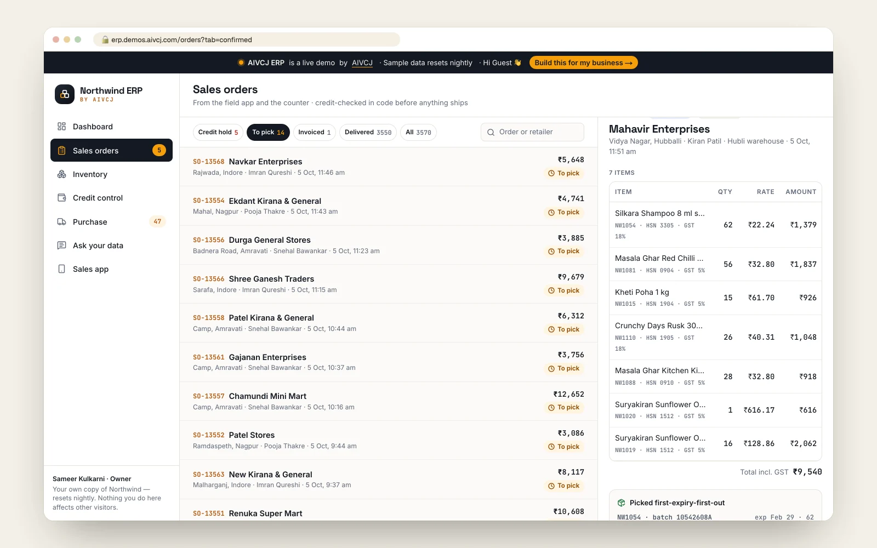The image size is (877, 548).
Task: Click the search magnifier icon
Action: tap(491, 132)
